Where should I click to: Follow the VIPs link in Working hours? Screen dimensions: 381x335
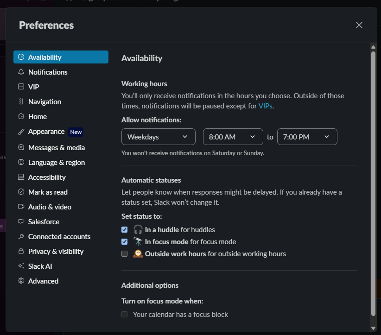(x=265, y=106)
